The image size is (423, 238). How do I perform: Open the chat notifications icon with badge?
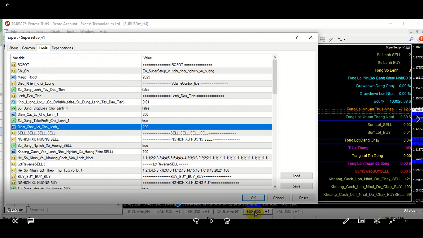pyautogui.click(x=420, y=39)
